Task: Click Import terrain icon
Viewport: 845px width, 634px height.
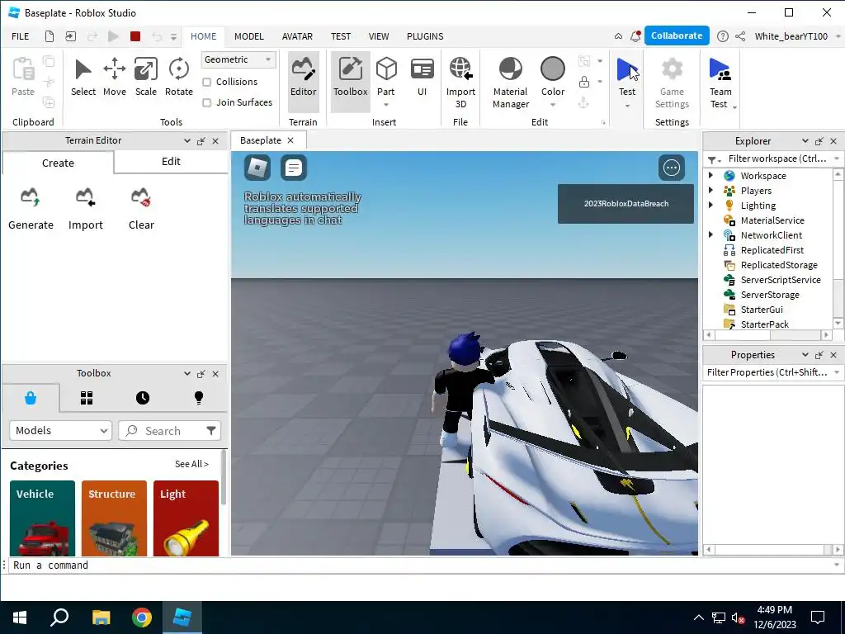Action: (85, 197)
